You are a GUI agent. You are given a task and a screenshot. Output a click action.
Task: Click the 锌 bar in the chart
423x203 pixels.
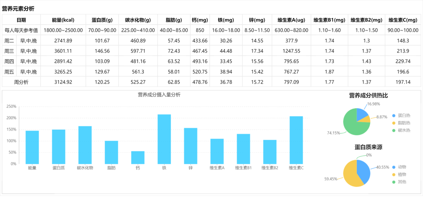191,146
